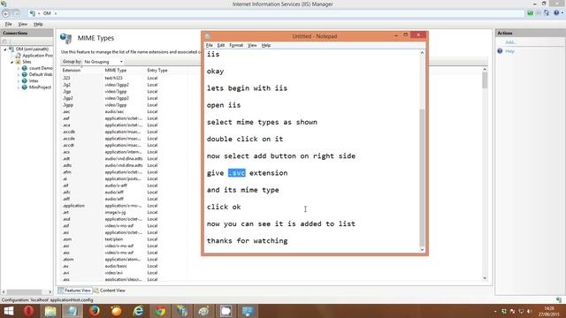Click the globe icon for Default Web Site
Viewport: 566px width, 318px height.
pyautogui.click(x=25, y=74)
